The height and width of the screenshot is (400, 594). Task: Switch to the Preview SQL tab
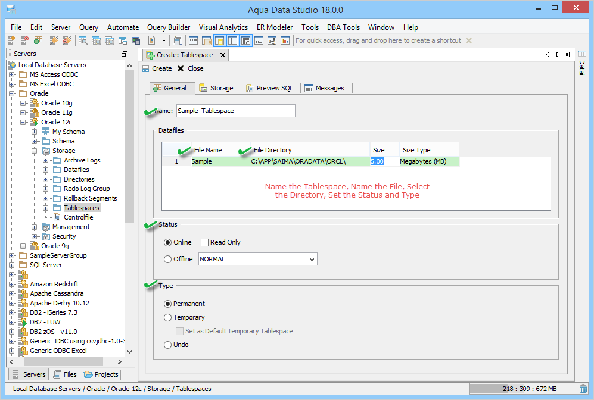(x=270, y=88)
